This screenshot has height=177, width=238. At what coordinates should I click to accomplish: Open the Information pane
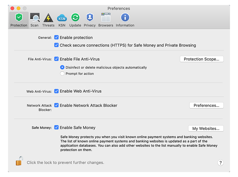coord(125,20)
